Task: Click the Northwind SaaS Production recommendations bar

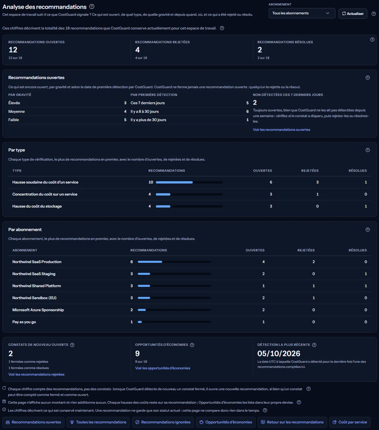Action: point(174,262)
